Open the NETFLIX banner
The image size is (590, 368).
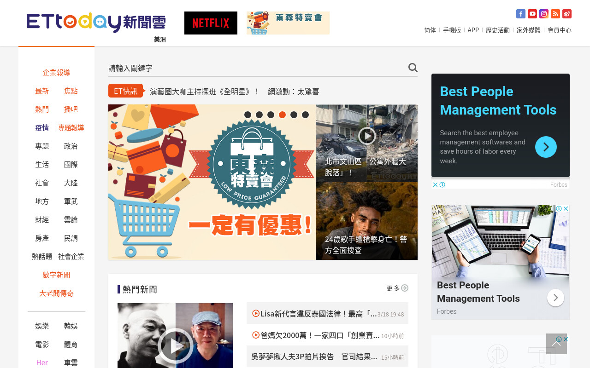tap(211, 23)
